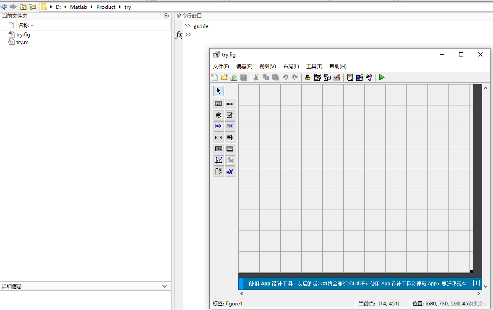Image resolution: width=493 pixels, height=310 pixels.
Task: Run the figure with green play button
Action: tap(382, 77)
